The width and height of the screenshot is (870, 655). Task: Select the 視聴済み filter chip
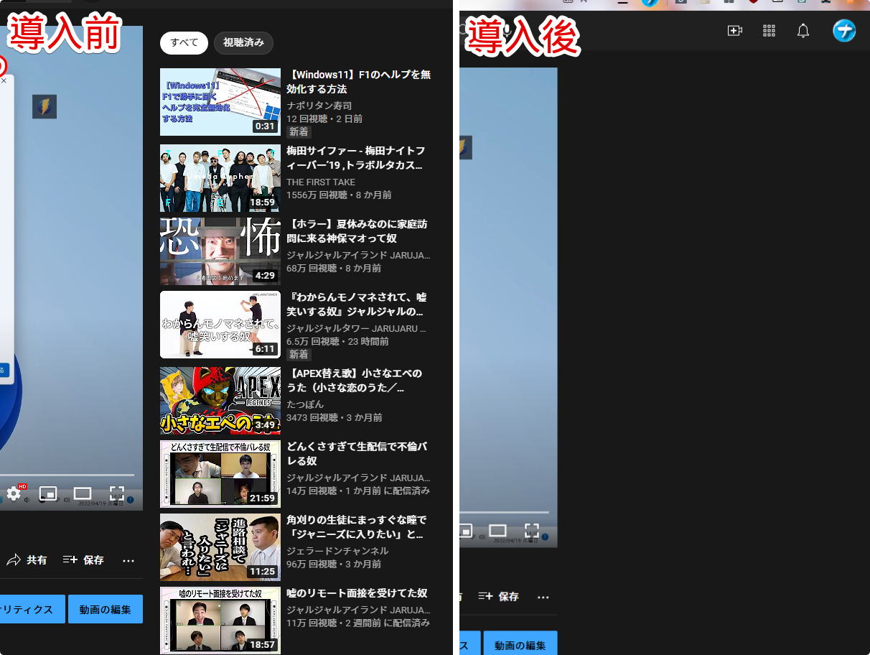(243, 43)
